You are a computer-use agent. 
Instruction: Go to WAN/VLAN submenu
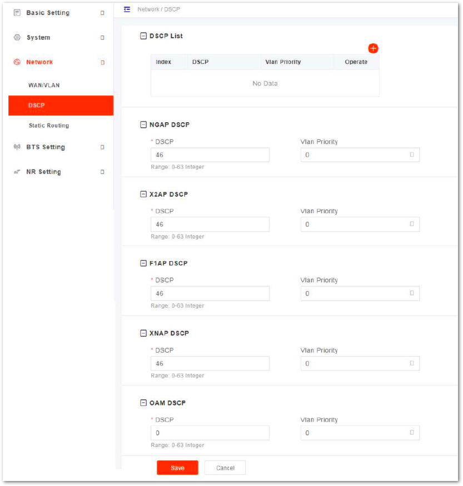[44, 85]
